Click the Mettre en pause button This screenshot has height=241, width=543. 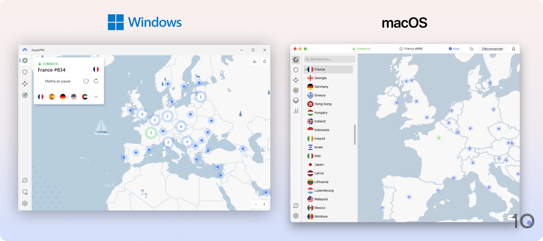58,81
